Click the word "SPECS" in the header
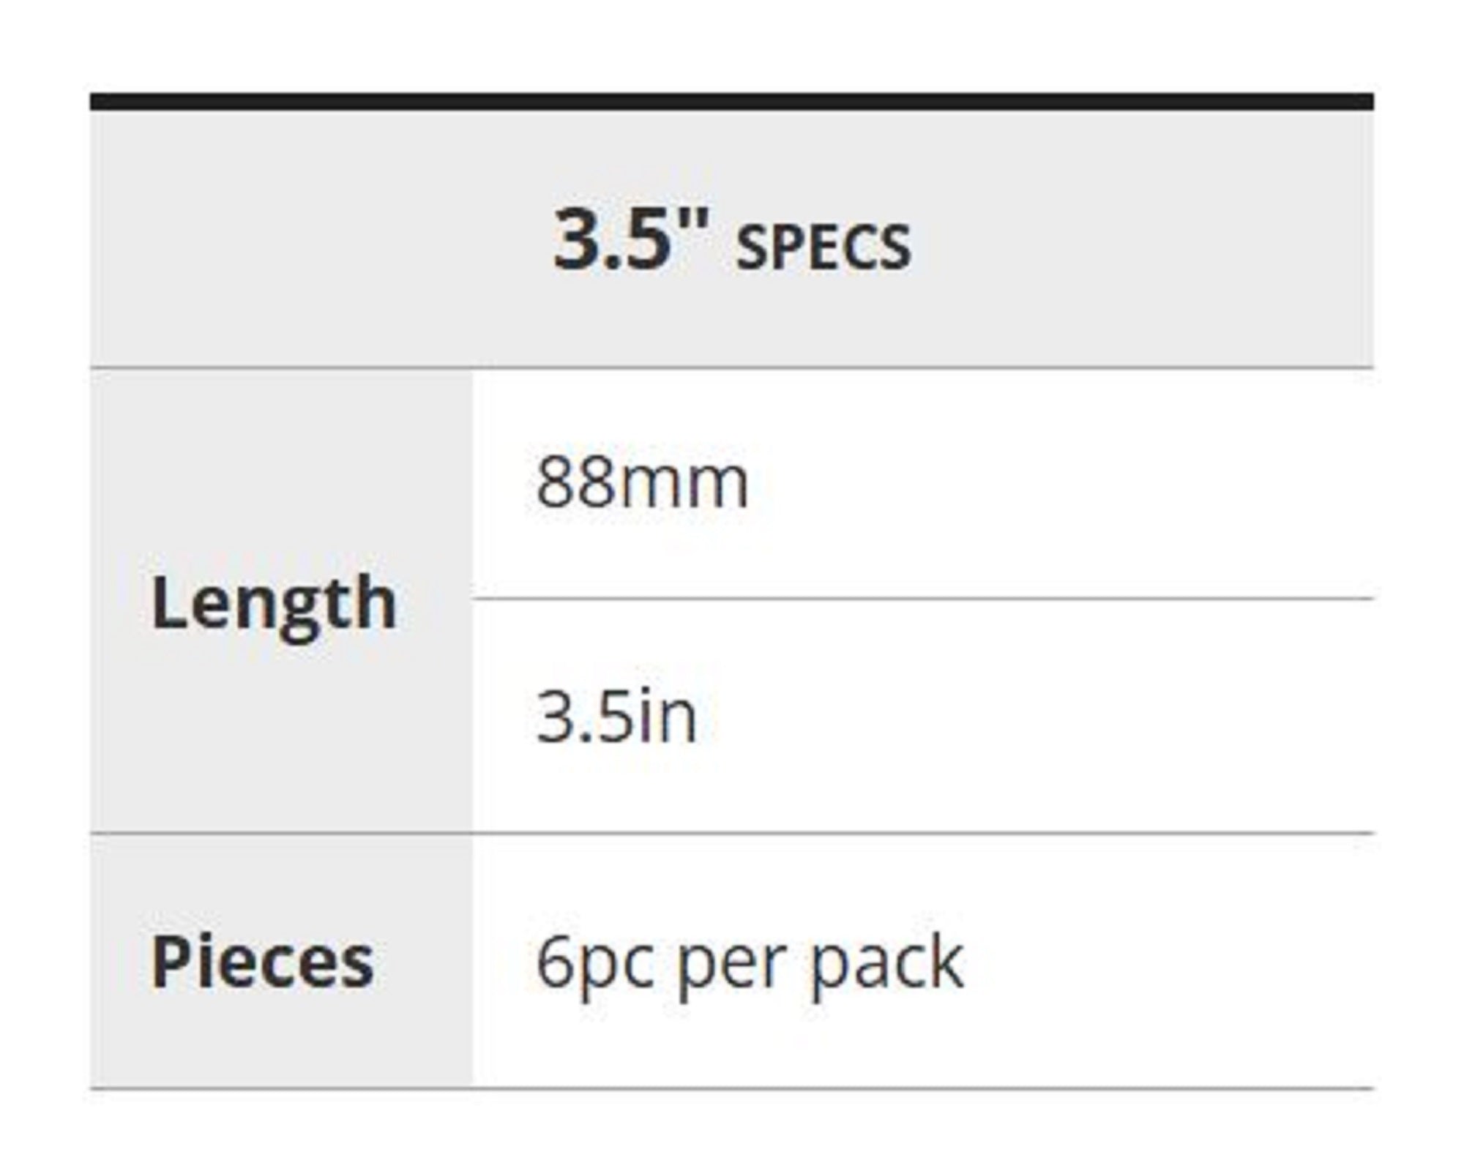This screenshot has height=1163, width=1464. (x=823, y=247)
